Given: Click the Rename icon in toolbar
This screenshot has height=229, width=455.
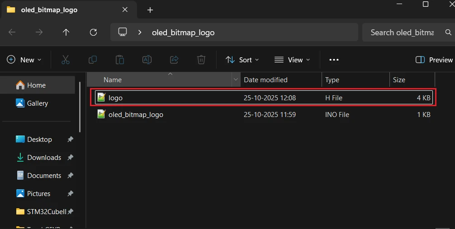Looking at the screenshot, I should click(147, 60).
